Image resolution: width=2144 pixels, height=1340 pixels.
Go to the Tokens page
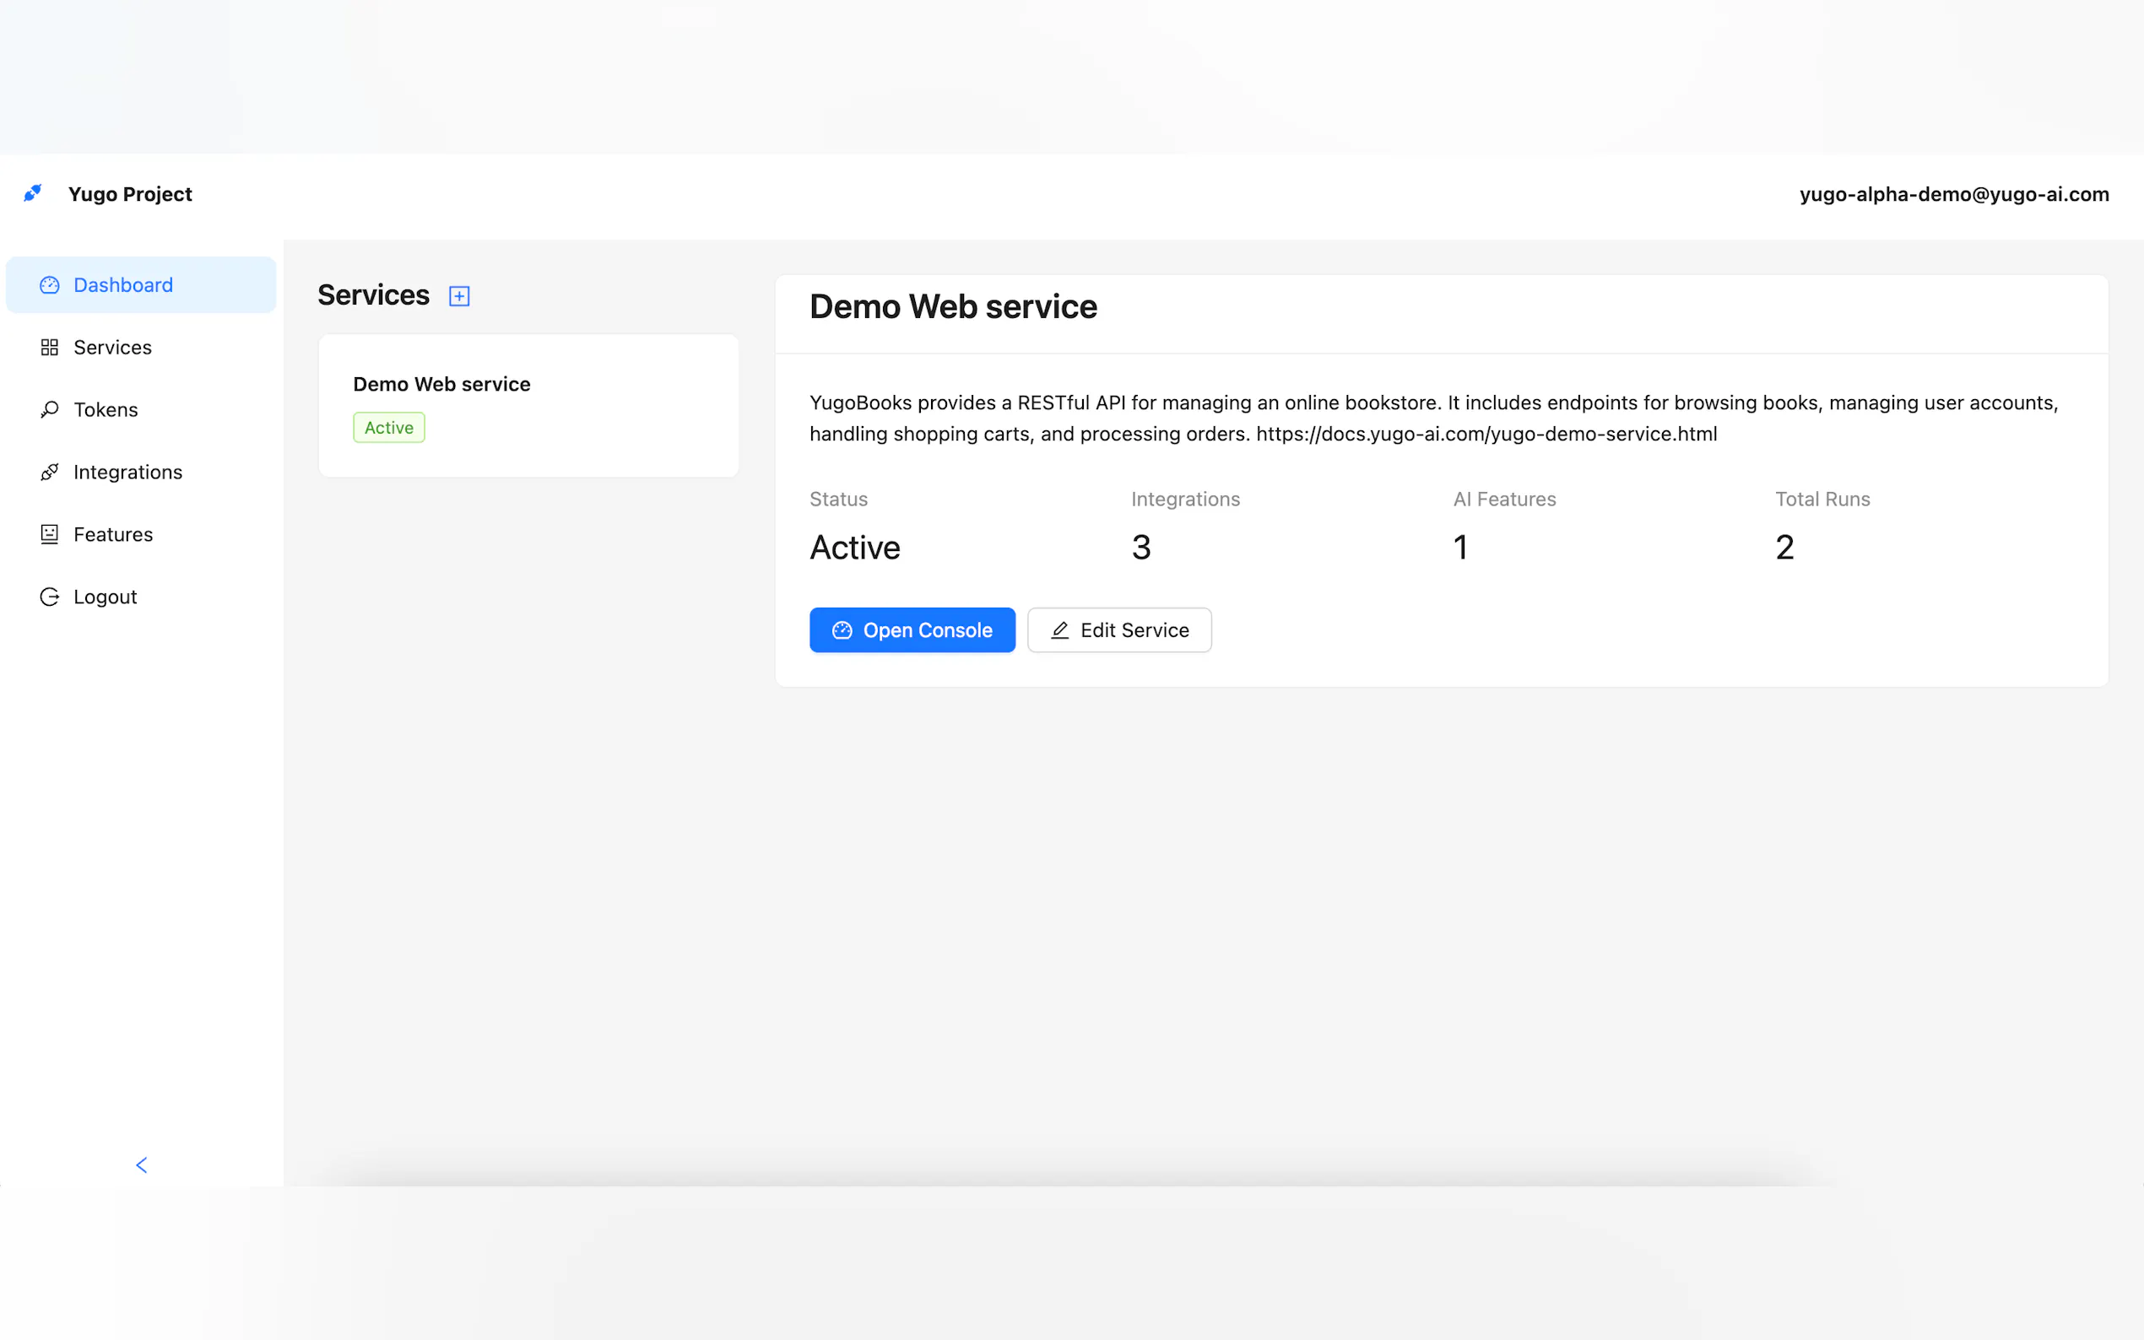click(106, 409)
